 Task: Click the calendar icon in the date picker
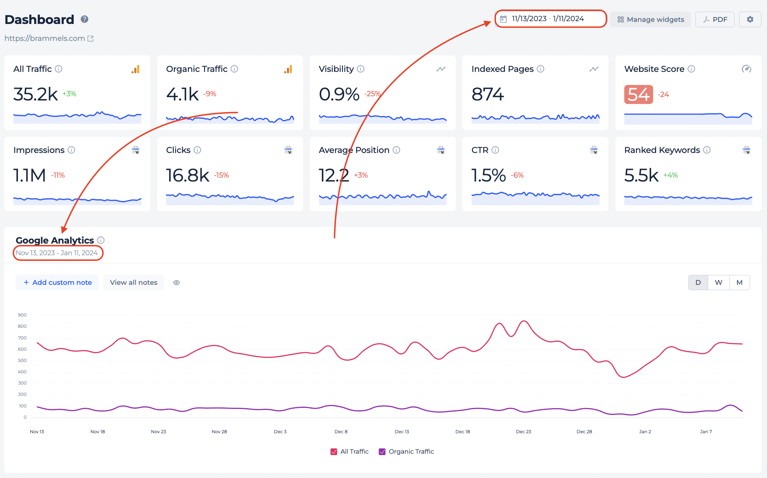(503, 19)
